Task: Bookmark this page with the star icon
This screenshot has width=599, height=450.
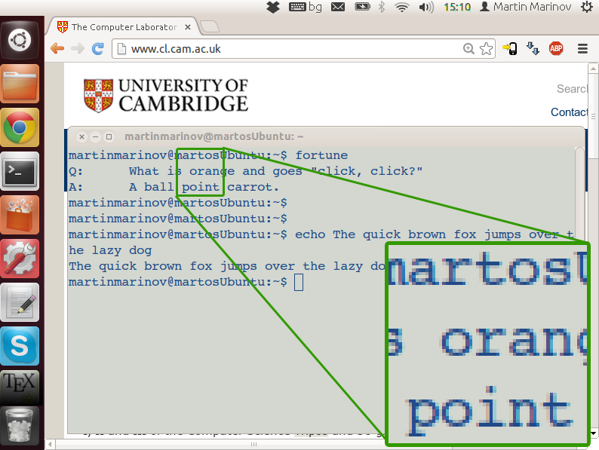Action: (x=487, y=49)
